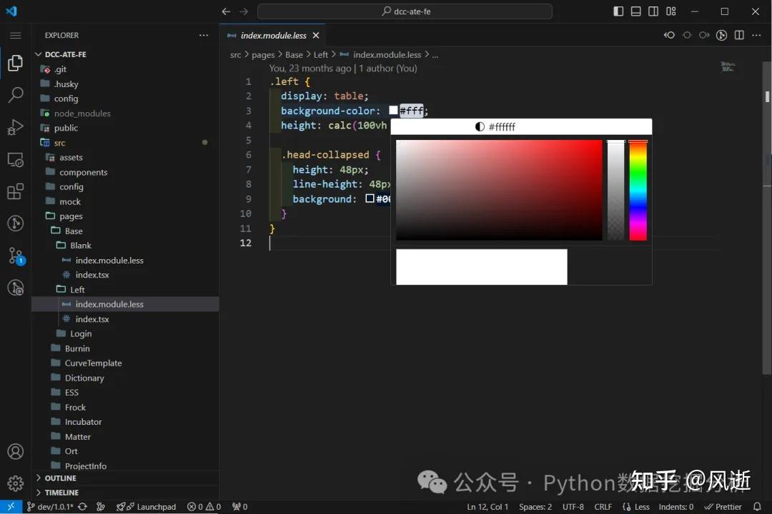Toggle bottom panel layout icon
772x514 pixels.
635,11
